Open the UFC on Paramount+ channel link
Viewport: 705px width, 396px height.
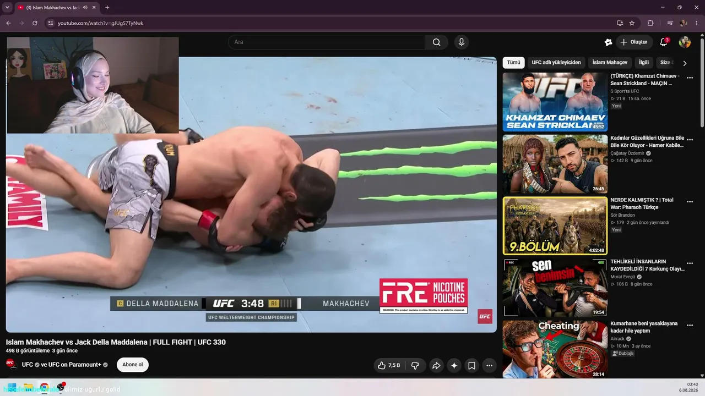[74, 365]
